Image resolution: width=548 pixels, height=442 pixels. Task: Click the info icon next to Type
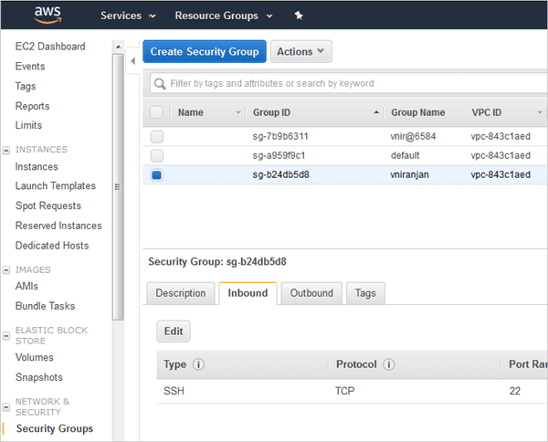point(198,364)
